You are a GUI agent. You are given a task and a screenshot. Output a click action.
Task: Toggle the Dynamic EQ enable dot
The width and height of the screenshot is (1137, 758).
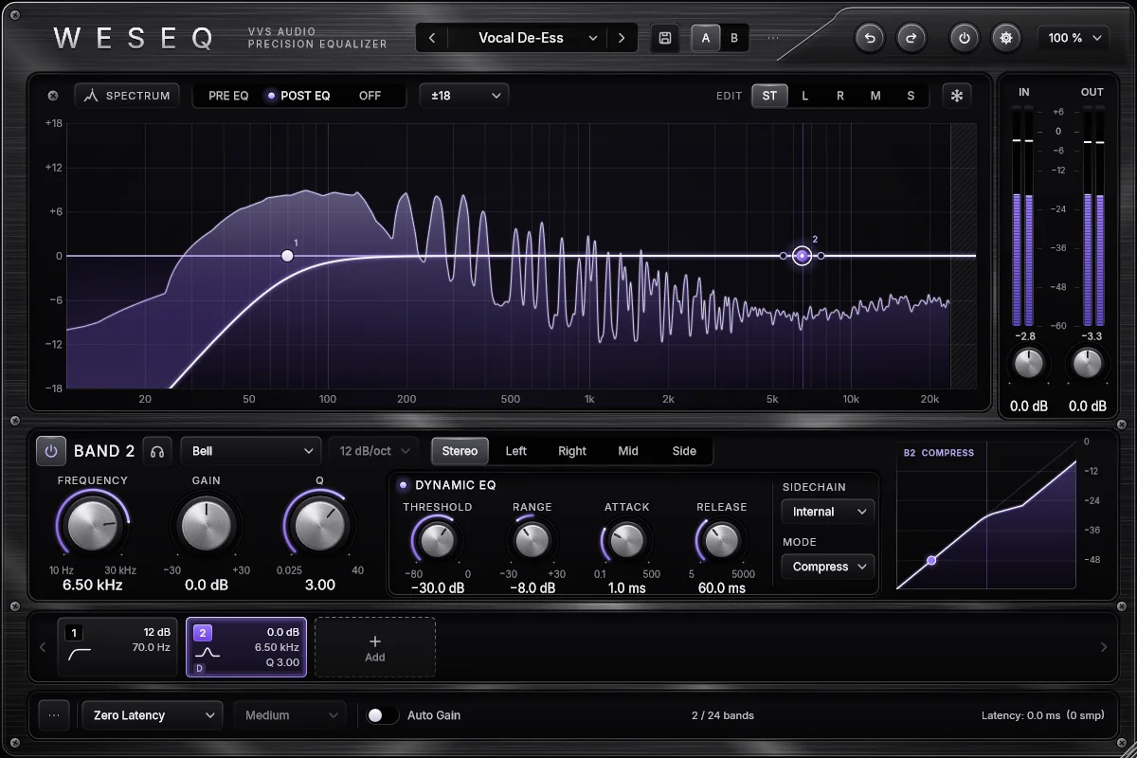[x=403, y=485]
